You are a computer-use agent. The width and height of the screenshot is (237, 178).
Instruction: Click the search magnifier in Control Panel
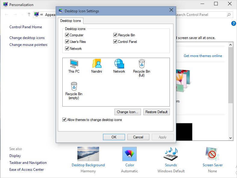229,15
